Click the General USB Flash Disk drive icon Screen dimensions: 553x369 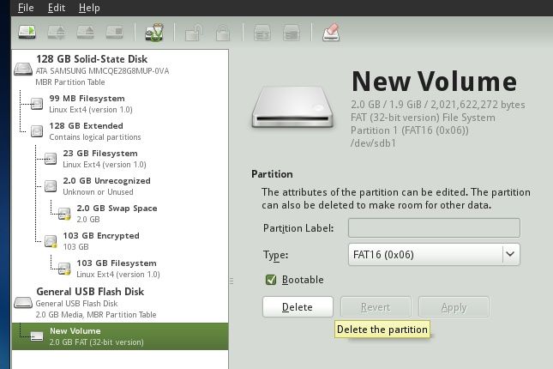[23, 303]
